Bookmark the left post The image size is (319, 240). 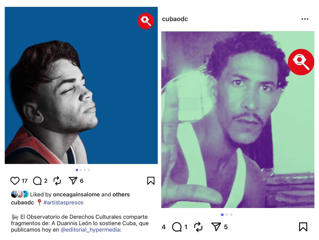pyautogui.click(x=151, y=181)
